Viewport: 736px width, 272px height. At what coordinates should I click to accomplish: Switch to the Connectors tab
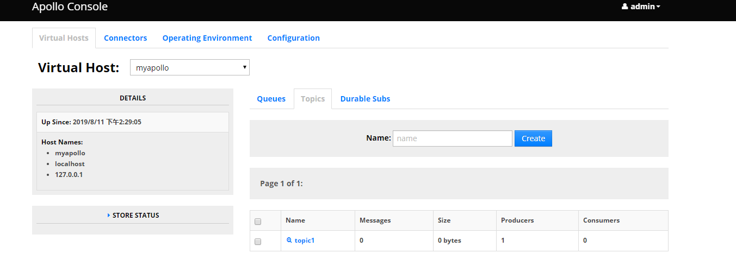coord(125,38)
